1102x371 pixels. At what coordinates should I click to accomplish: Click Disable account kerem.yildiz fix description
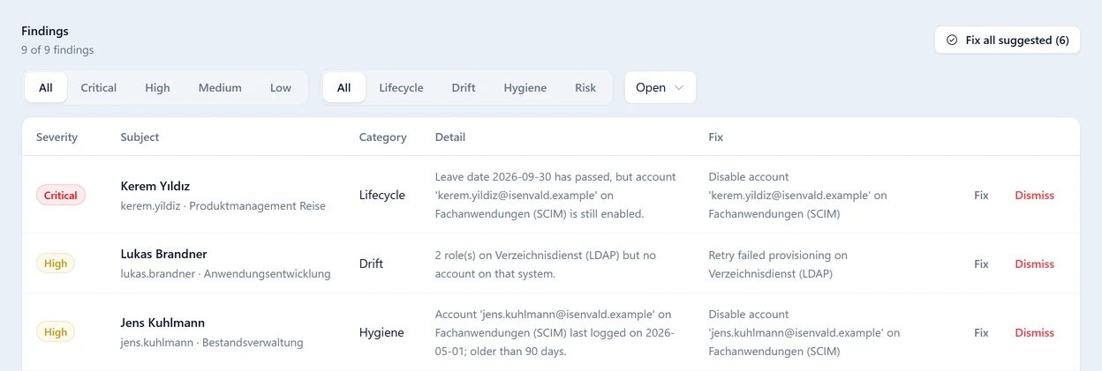[798, 196]
